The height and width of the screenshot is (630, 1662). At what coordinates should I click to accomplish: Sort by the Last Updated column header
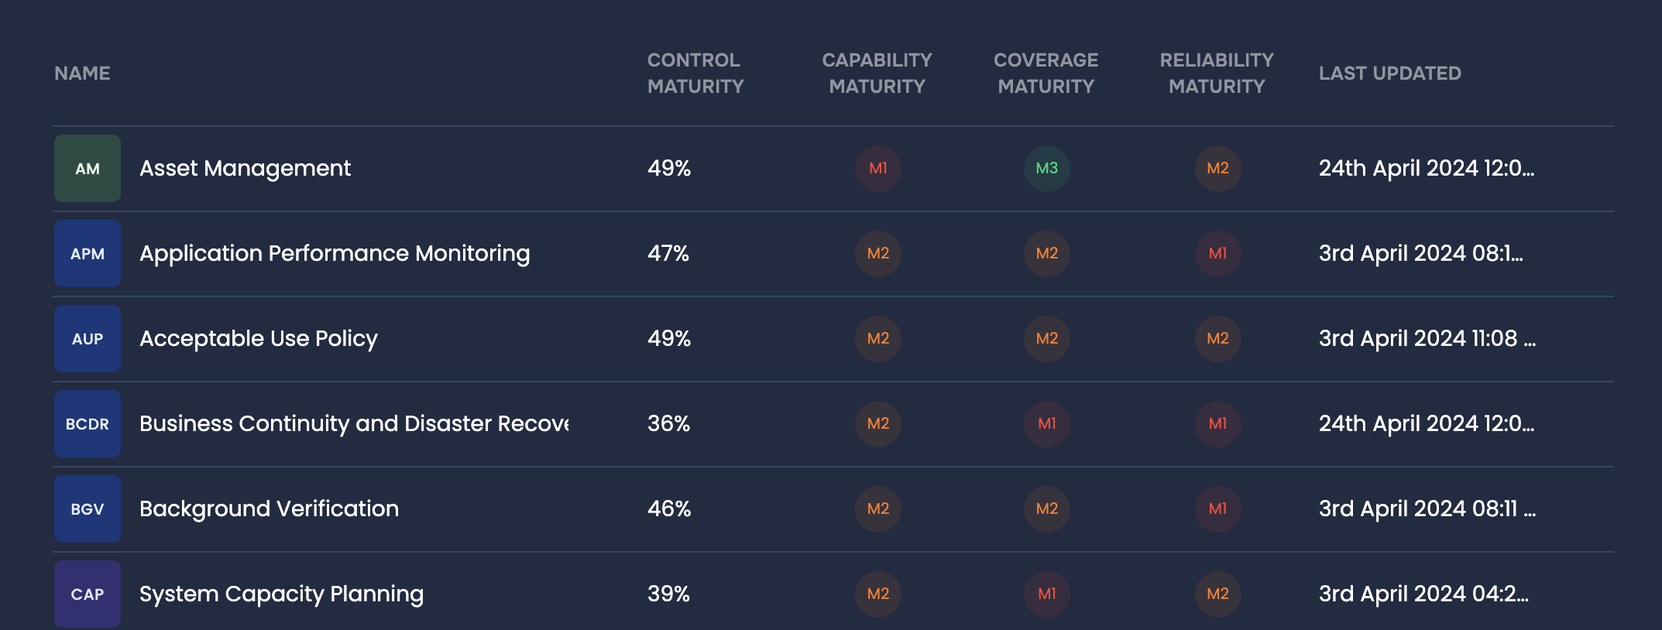point(1389,74)
